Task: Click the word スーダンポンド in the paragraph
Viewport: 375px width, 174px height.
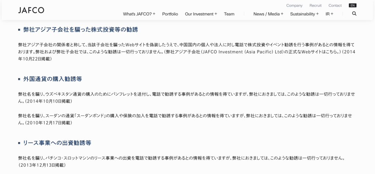Action: click(x=90, y=116)
